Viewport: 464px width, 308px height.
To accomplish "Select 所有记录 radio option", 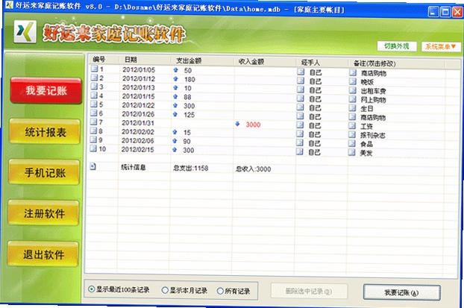I will 220,291.
